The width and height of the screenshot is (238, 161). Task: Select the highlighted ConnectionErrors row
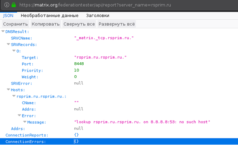[x=119, y=141]
